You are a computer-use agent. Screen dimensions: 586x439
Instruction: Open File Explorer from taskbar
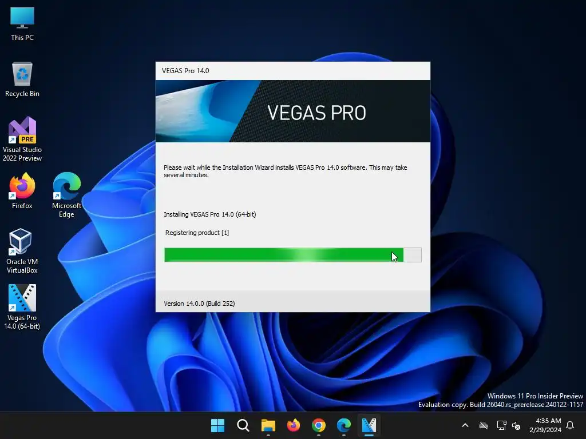coord(268,425)
